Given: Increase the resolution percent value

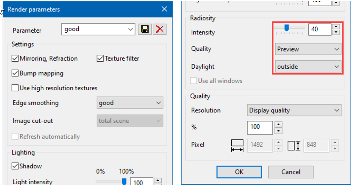Looking at the screenshot, I should 279,124.
